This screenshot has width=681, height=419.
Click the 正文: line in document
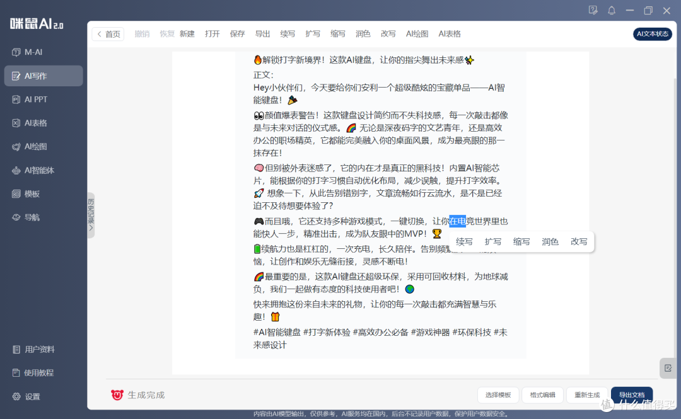point(263,75)
